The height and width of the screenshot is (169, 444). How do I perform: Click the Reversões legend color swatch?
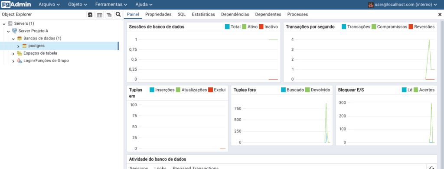point(411,26)
